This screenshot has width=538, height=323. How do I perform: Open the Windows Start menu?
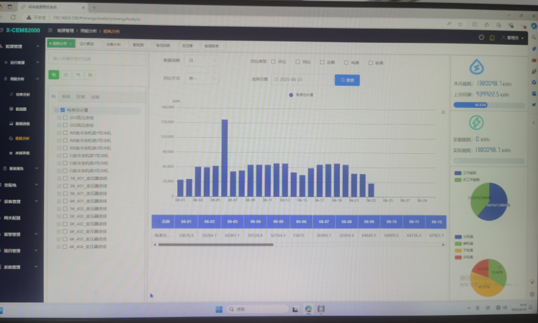coord(219,309)
